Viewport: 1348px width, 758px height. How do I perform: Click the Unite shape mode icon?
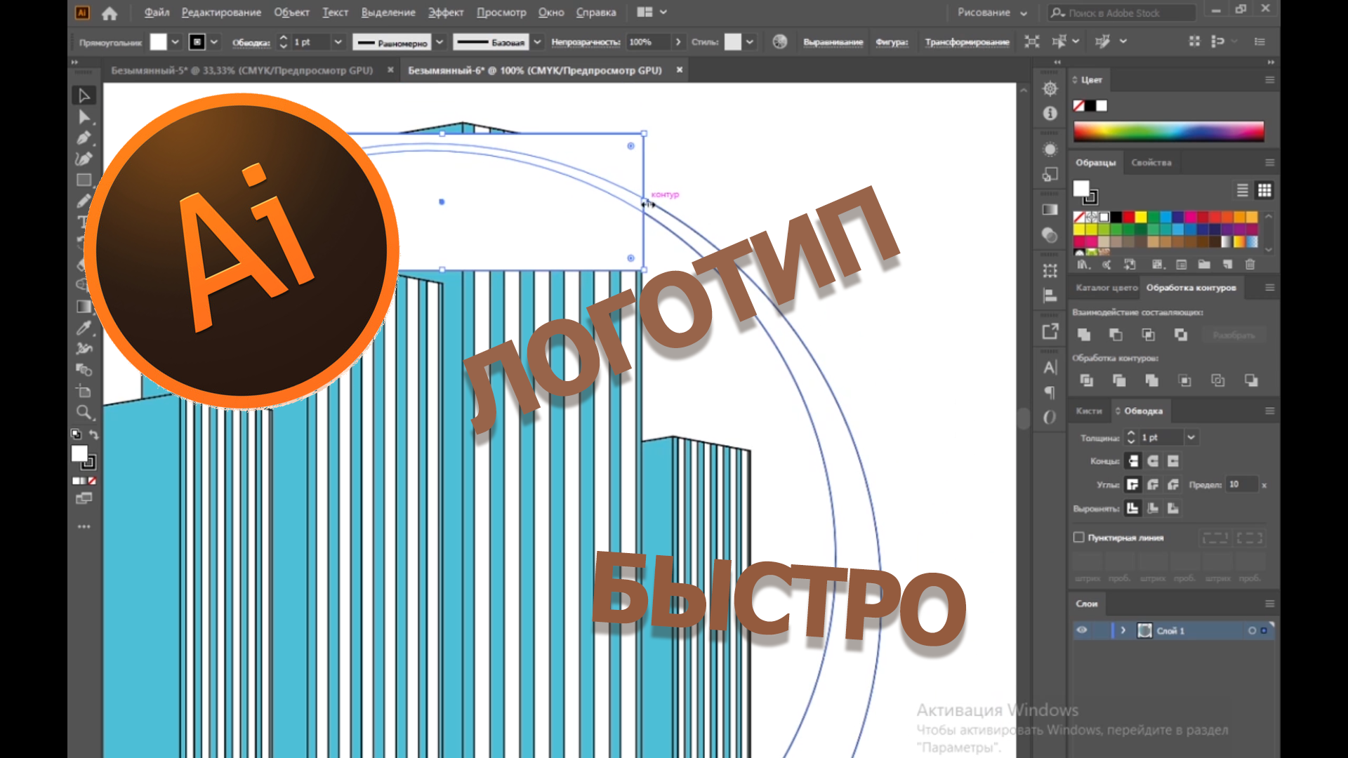[x=1084, y=335]
